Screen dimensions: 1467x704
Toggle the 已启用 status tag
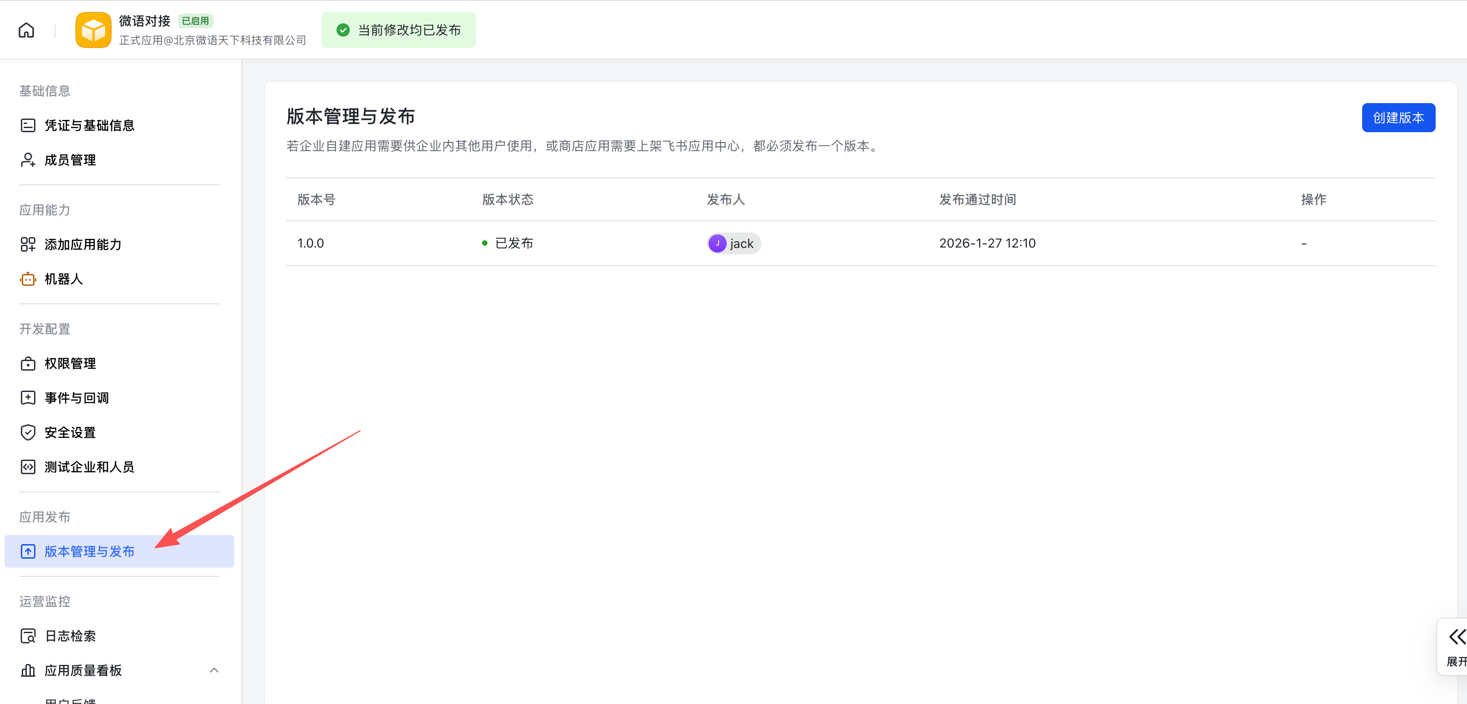click(195, 20)
